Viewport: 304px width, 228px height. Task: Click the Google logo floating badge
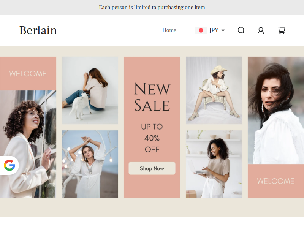pyautogui.click(x=9, y=165)
